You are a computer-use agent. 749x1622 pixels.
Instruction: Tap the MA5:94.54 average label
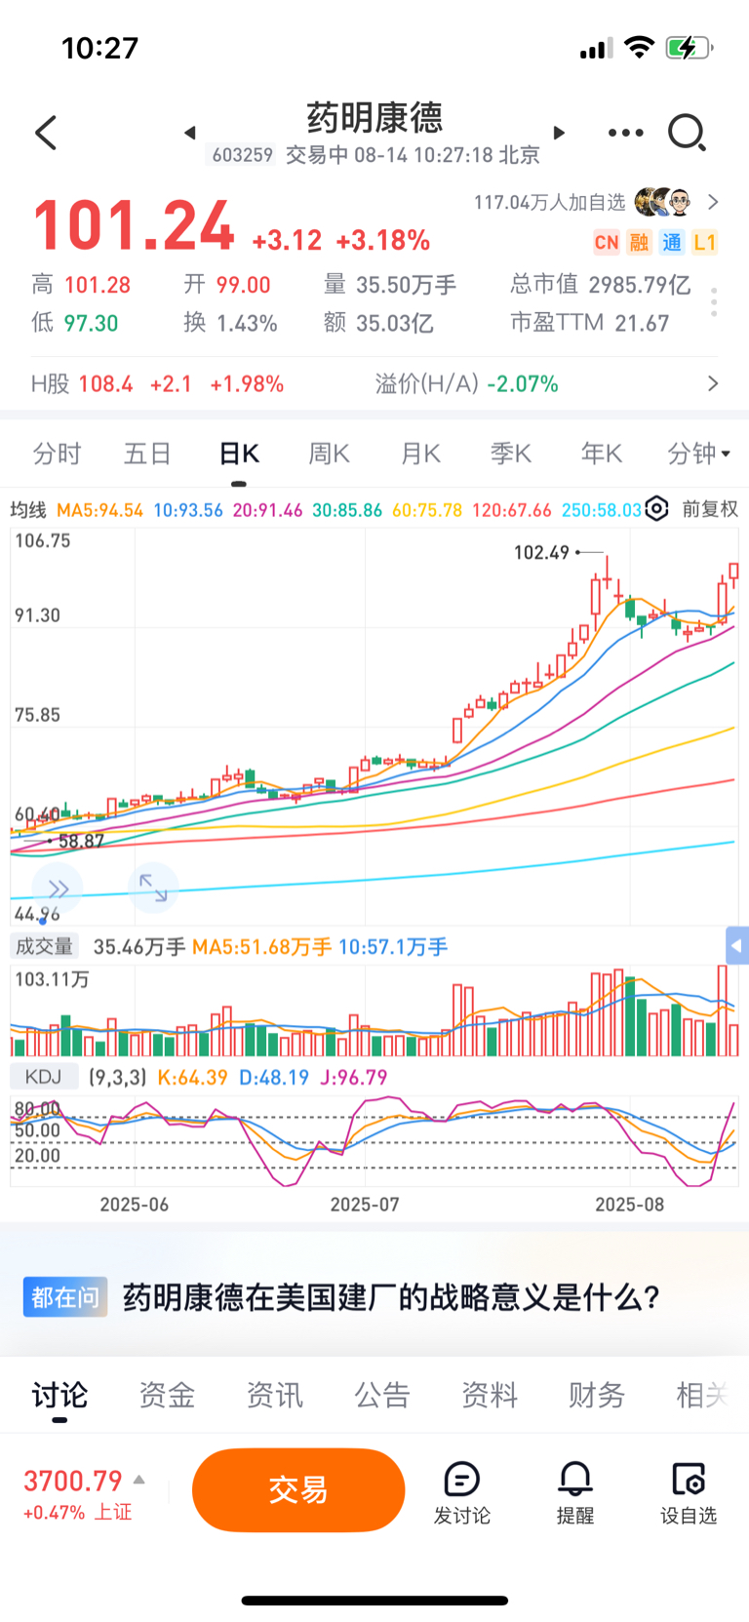[99, 510]
